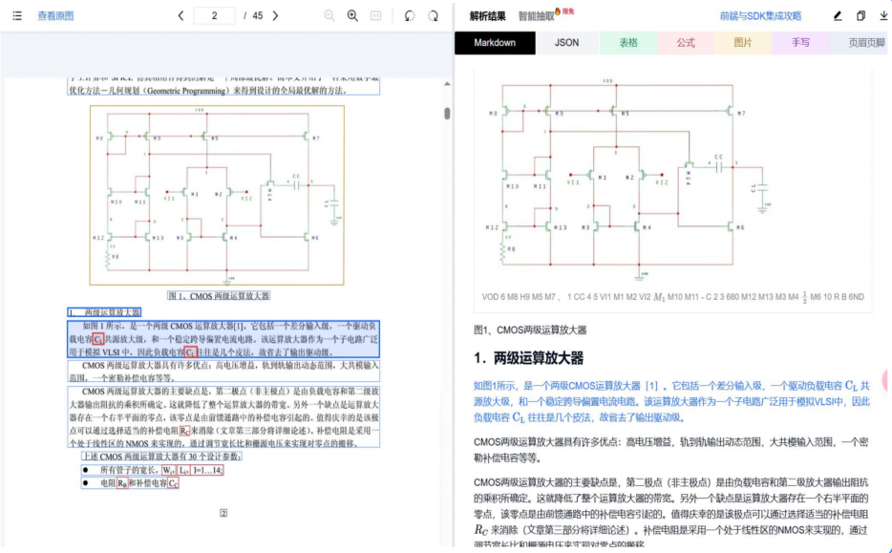Click the result heading 1. 两级运算放大器
This screenshot has height=553, width=892.
click(x=528, y=358)
